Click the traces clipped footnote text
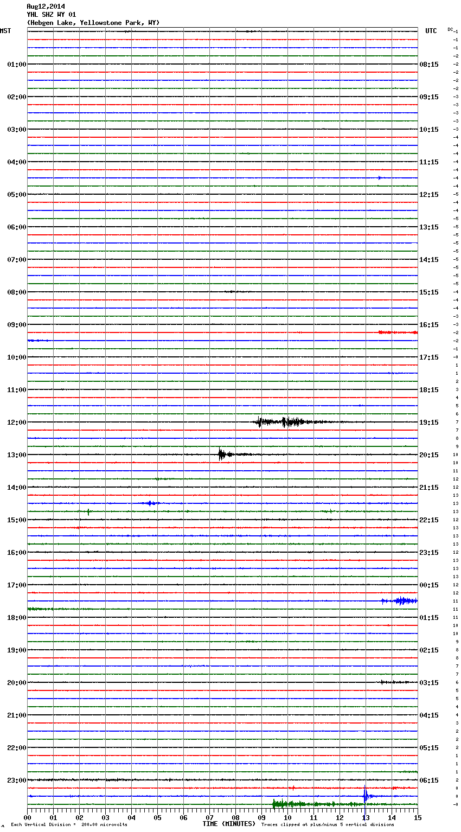This screenshot has height=832, width=461. pos(328,824)
